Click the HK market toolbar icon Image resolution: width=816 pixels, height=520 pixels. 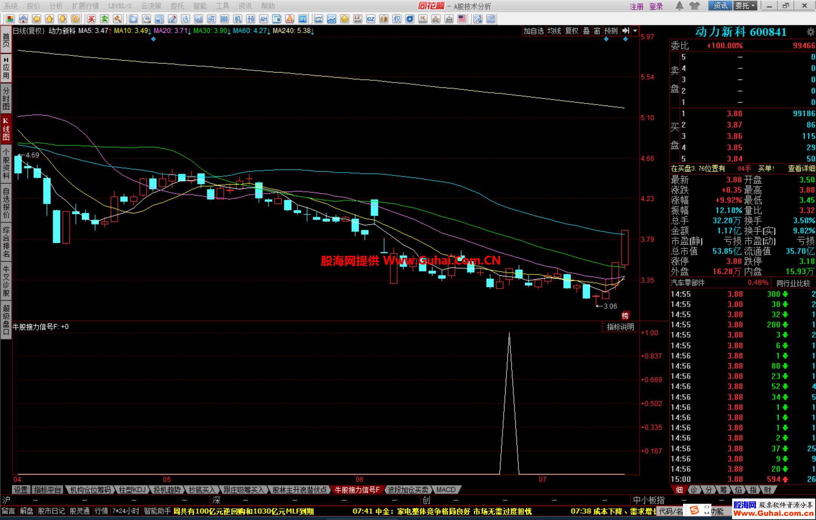[423, 19]
